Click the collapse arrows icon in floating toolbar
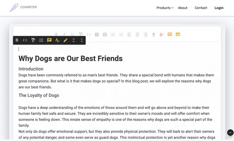The height and width of the screenshot is (141, 234). point(82,40)
